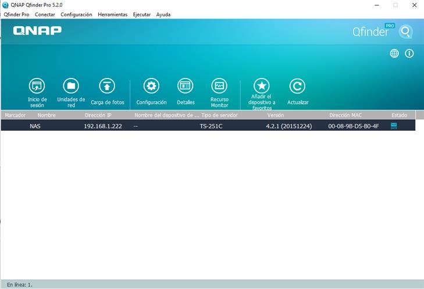This screenshot has width=424, height=289.
Task: Open the Conectar menu
Action: click(x=45, y=15)
